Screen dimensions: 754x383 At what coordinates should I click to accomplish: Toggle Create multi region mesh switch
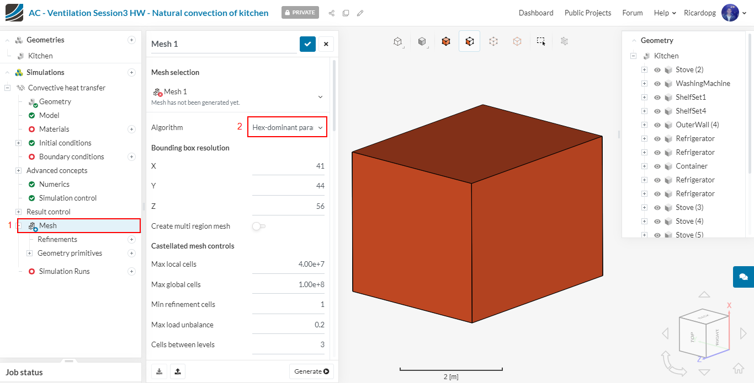(x=258, y=226)
